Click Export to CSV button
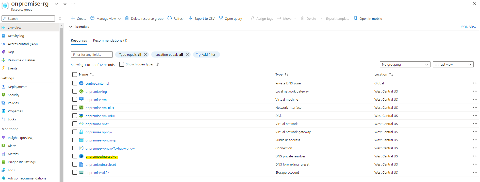 click(202, 19)
